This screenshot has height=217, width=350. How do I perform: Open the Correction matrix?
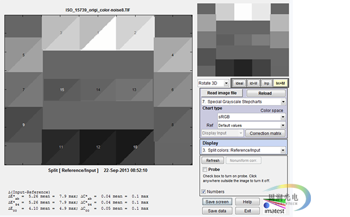tap(265, 133)
